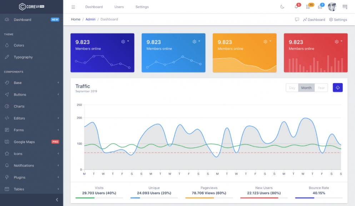The height and width of the screenshot is (206, 355).
Task: Switch traffic range to Year
Action: (321, 88)
